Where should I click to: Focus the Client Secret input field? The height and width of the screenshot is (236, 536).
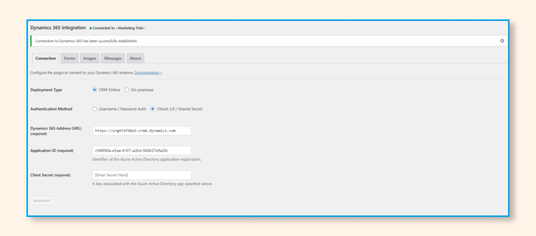point(141,175)
